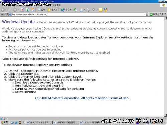Click the first Quick Launch desktop icon
The width and height of the screenshot is (167, 125).
12,123
